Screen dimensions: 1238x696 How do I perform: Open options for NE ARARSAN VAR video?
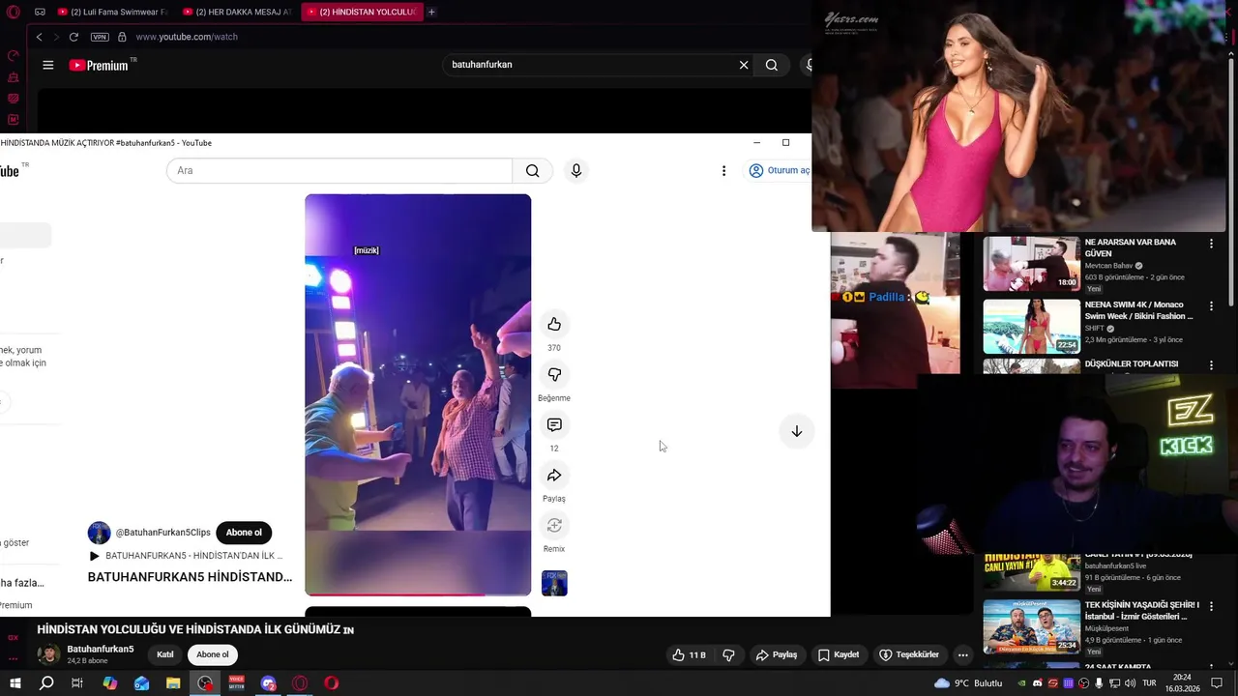(x=1211, y=244)
